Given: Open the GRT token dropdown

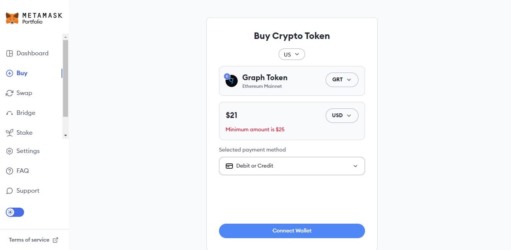Looking at the screenshot, I should coord(341,79).
